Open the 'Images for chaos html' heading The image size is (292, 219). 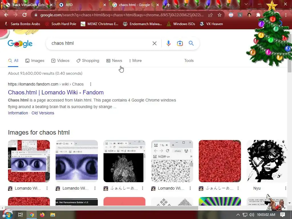tap(39, 132)
